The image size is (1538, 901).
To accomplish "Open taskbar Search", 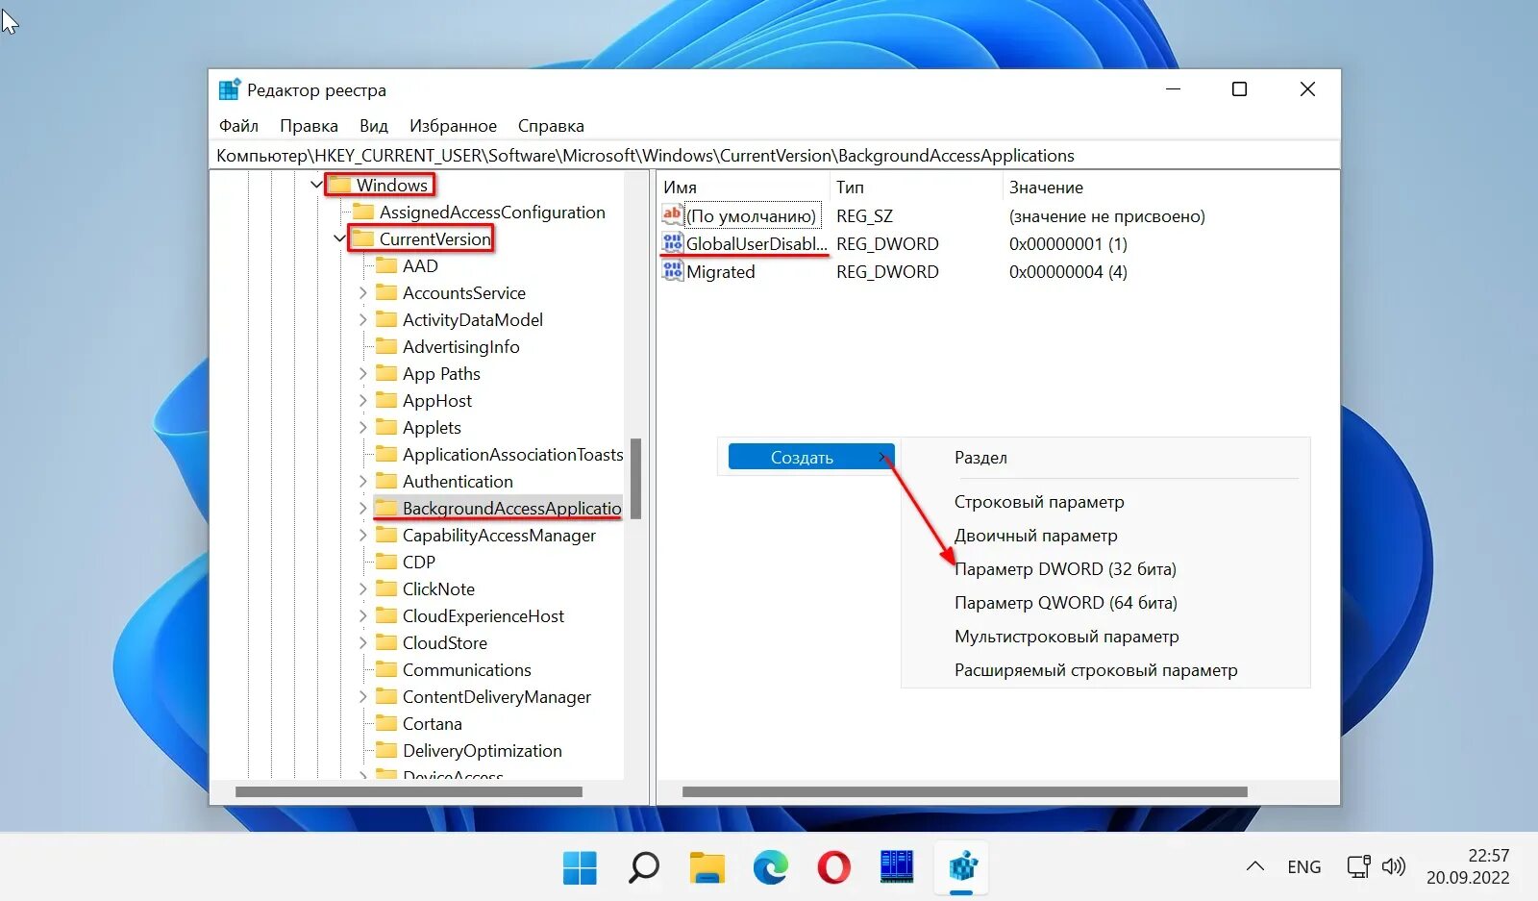I will point(643,867).
